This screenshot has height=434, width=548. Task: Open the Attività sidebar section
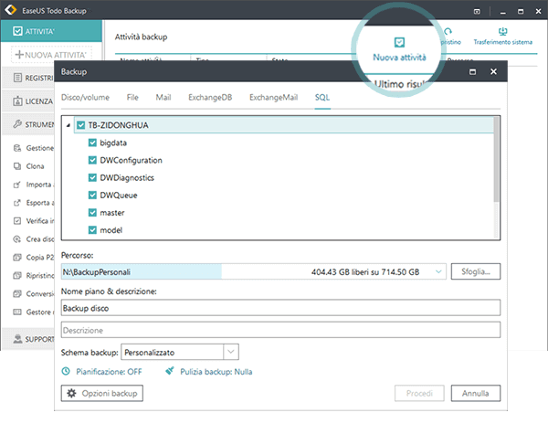click(x=51, y=31)
